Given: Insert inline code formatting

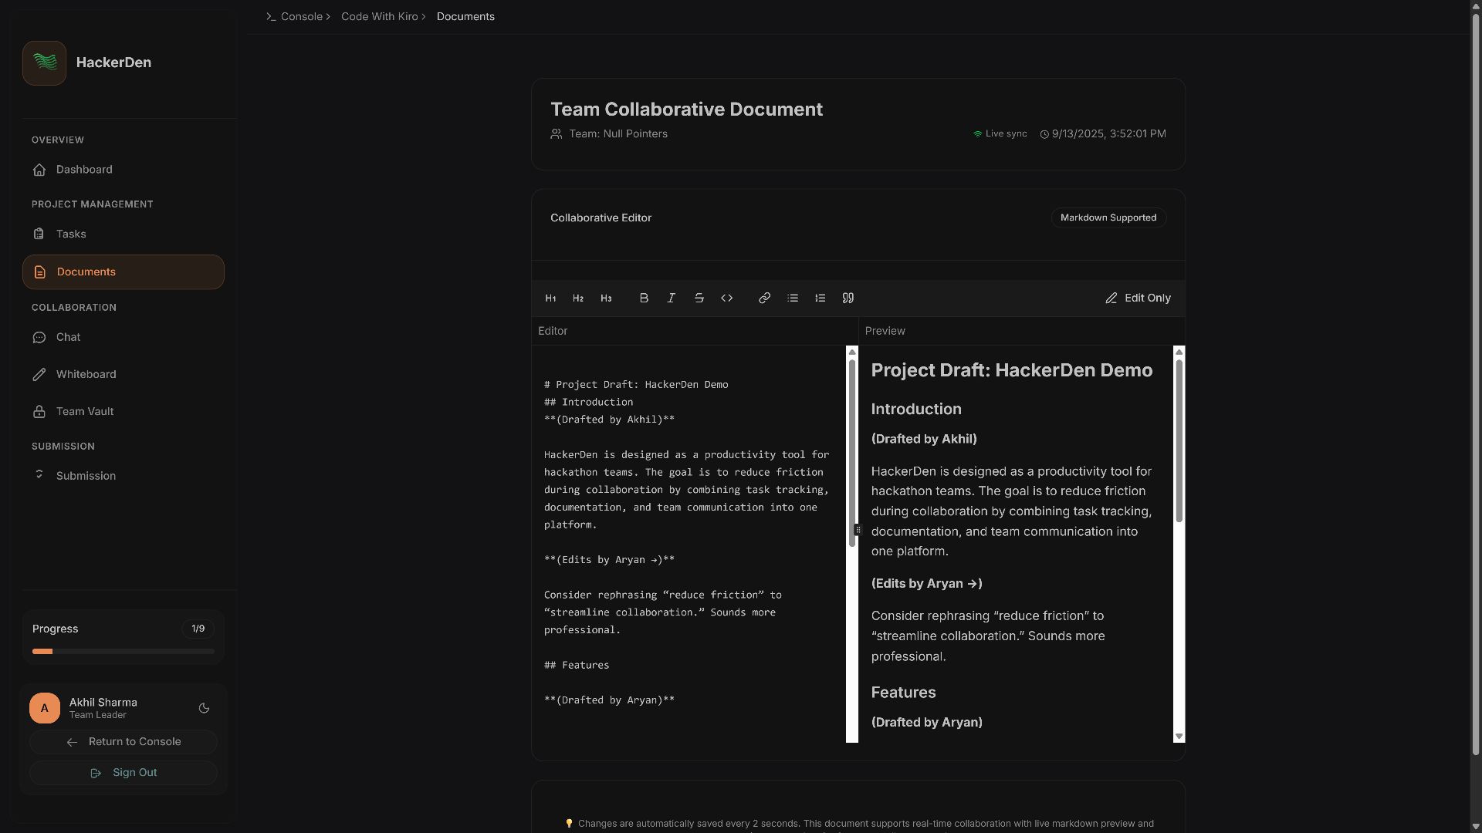Looking at the screenshot, I should (727, 298).
